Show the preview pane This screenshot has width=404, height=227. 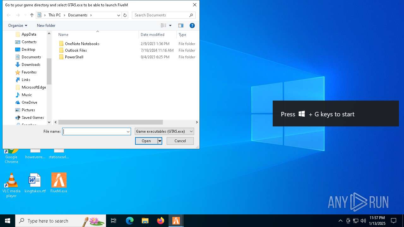pos(181,26)
